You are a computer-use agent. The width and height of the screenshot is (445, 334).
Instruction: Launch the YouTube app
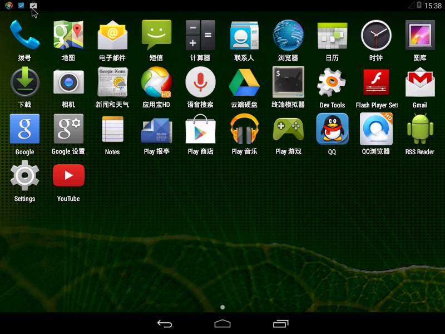click(68, 175)
